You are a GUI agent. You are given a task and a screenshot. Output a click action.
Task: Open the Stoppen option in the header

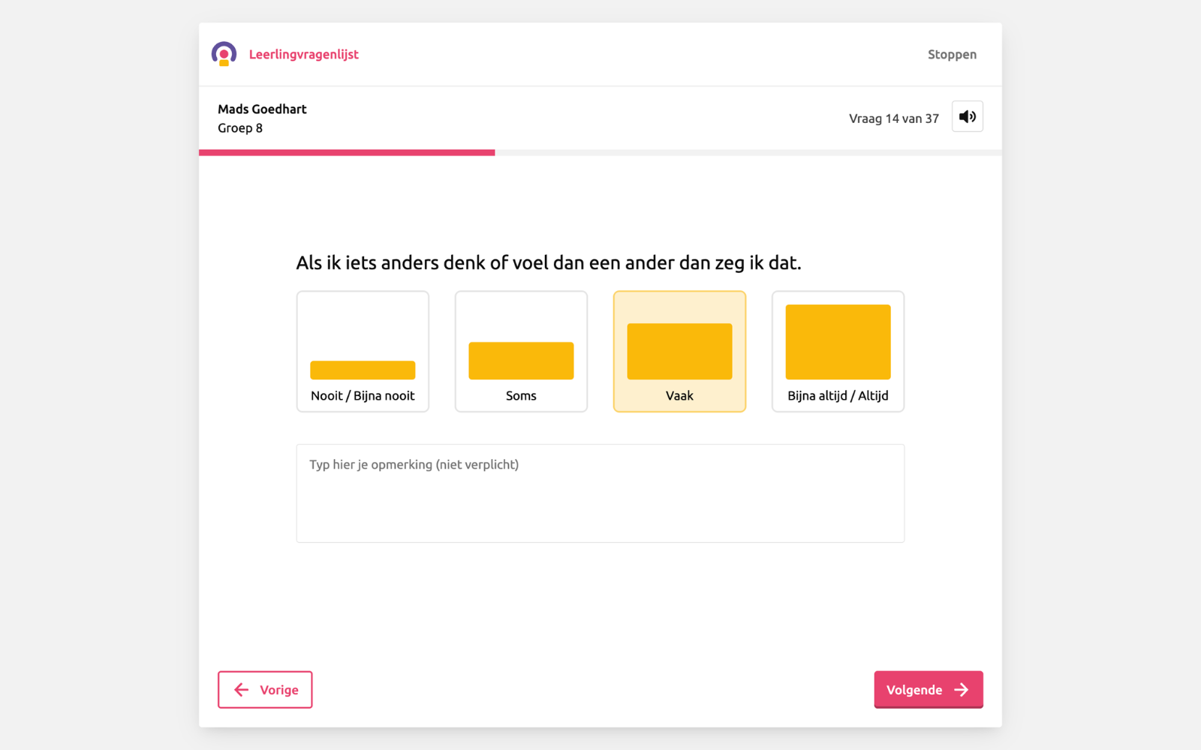(x=952, y=54)
